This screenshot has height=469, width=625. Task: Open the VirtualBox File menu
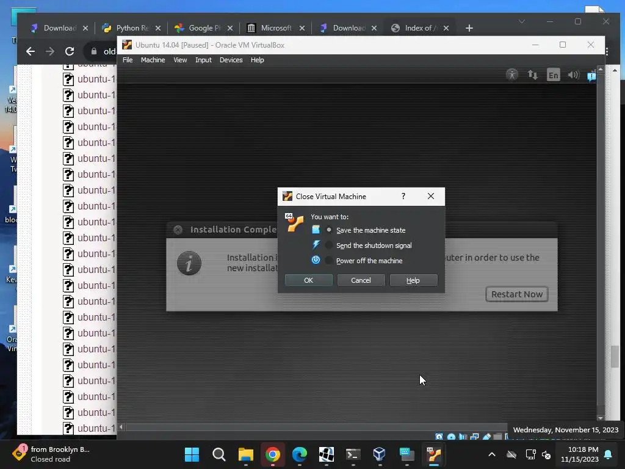pyautogui.click(x=128, y=60)
